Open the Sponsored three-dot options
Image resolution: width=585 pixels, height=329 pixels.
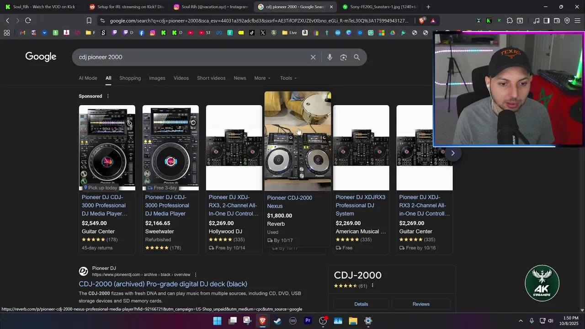point(108,96)
